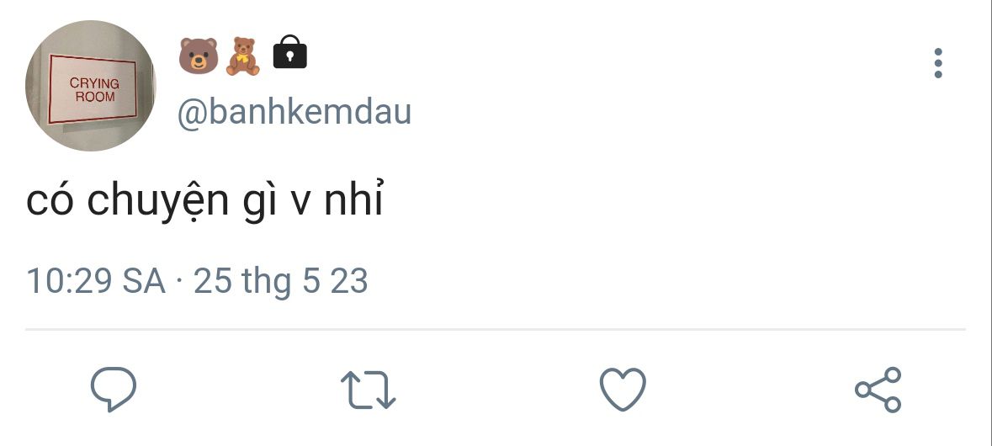Viewport: 992px width, 446px height.
Task: Click the brown bear face emoji
Action: pos(198,56)
